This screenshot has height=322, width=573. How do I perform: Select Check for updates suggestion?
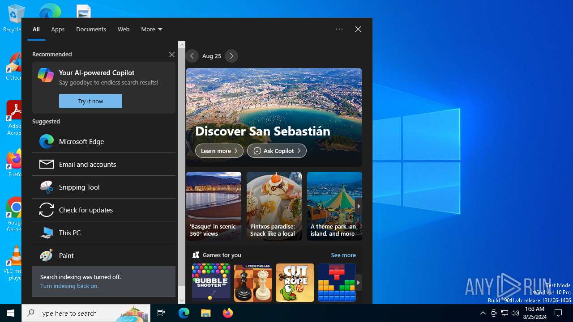pos(104,210)
